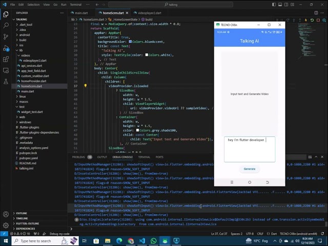This screenshot has height=246, width=328.
Task: Open homeProvider.dart in the file tree
Action: click(35, 81)
